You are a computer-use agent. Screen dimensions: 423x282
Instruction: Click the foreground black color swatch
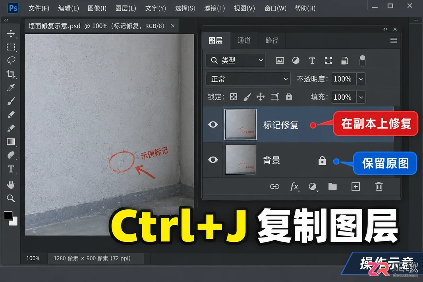(x=8, y=216)
